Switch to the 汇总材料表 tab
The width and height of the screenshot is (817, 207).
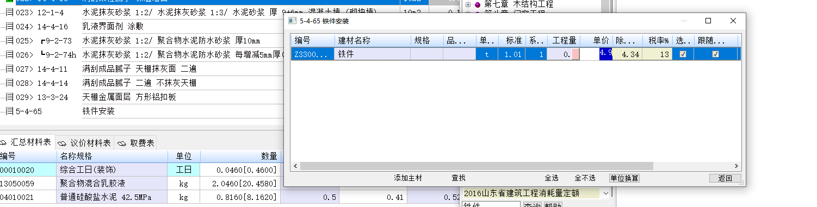pyautogui.click(x=27, y=142)
